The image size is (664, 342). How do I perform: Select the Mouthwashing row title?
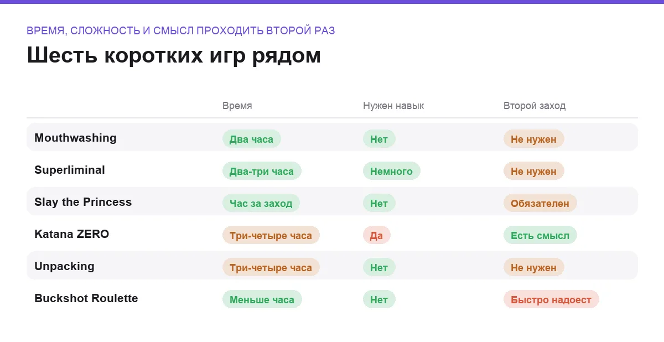click(75, 138)
